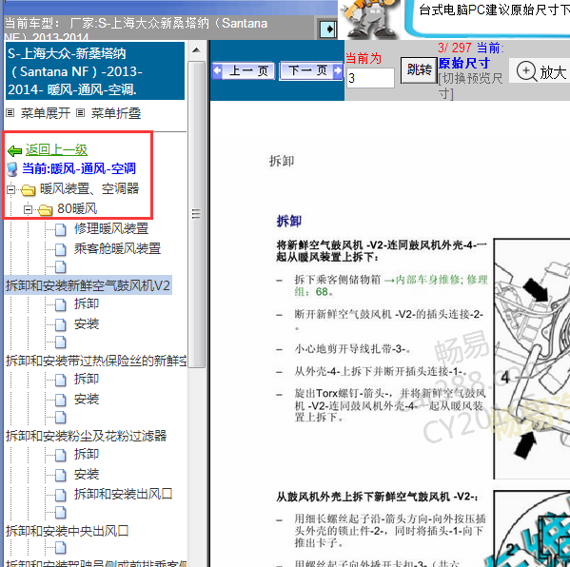Open 拆卸 under 带过热保险丝 section
The height and width of the screenshot is (567, 570).
87,379
